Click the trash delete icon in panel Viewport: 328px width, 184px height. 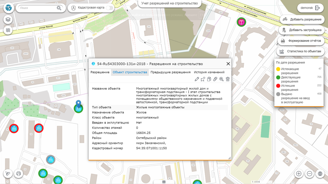click(228, 79)
